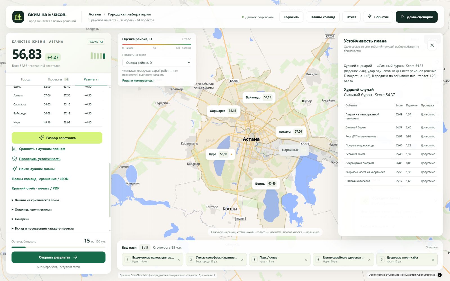Click the bar chart icon beside Сравнить
Screen dimensions: 450x281
[x=14, y=149]
